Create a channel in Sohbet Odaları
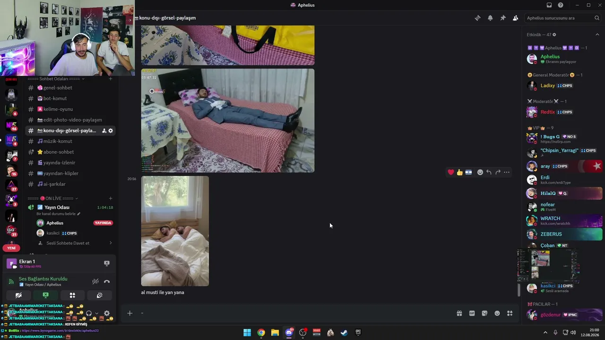 pos(111,79)
